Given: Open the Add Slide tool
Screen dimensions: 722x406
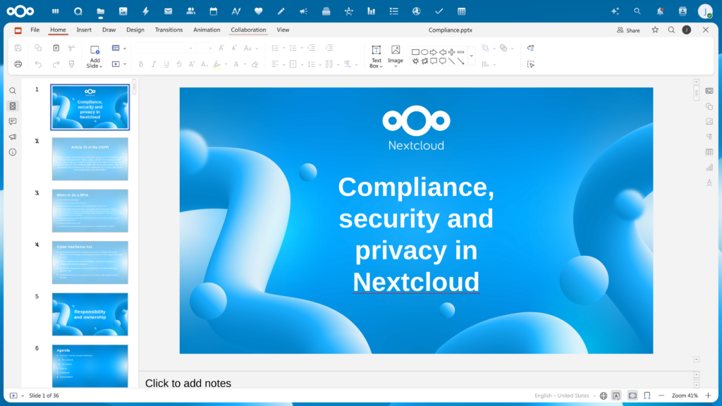Looking at the screenshot, I should pos(94,56).
